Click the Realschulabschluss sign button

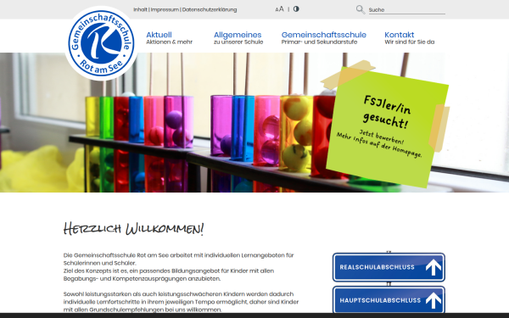(x=389, y=267)
